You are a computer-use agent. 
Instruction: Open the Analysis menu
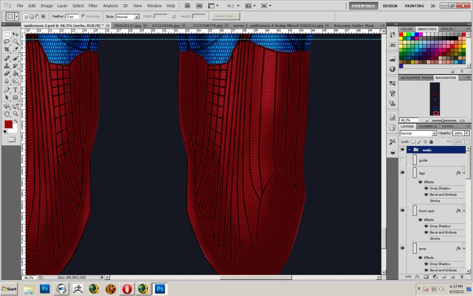coord(110,6)
